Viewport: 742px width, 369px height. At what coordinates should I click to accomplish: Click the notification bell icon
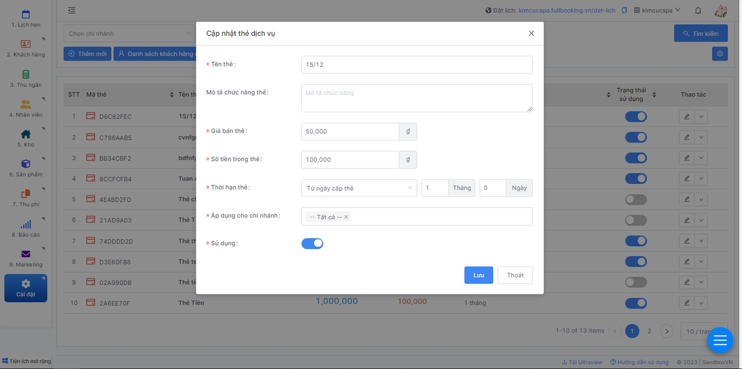point(698,10)
